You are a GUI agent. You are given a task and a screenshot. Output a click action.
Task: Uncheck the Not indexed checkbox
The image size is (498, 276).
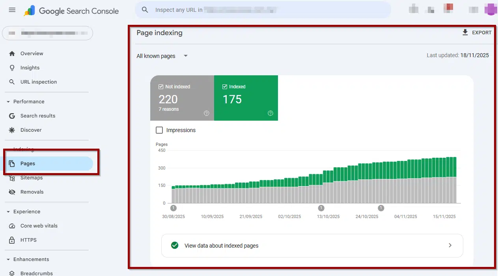161,87
